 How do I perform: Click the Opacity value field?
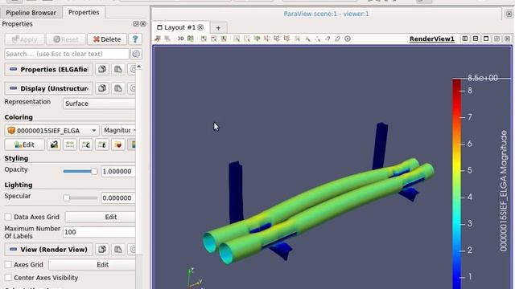pyautogui.click(x=118, y=171)
